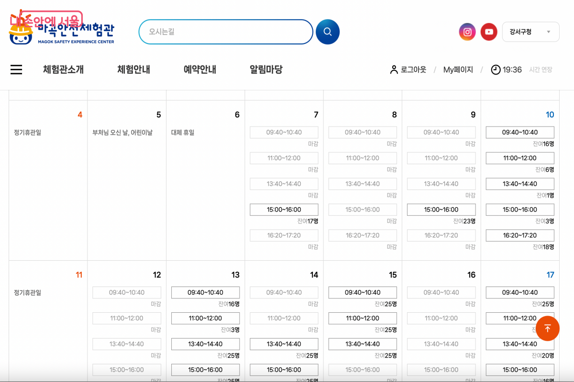Select the 15:00~16:00 slot on the 7th
This screenshot has width=574, height=382.
click(x=284, y=210)
